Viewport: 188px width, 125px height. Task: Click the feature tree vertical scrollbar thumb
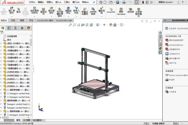tap(31, 42)
